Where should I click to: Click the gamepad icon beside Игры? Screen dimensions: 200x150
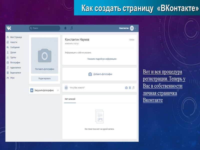8,78
